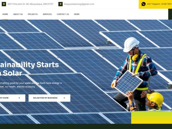172x129 pixels.
Task: Go to About Us page
Action: (x=18, y=14)
